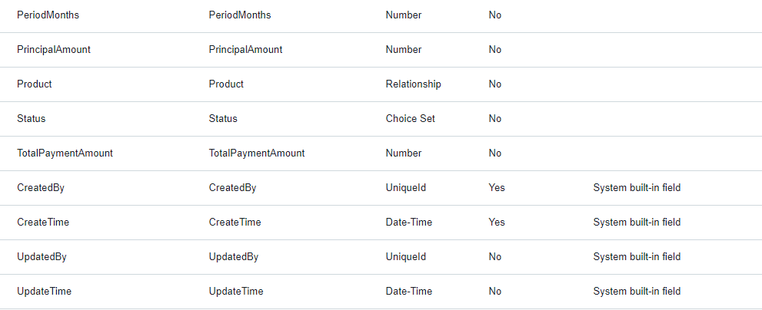Open the CreateTime field entry
This screenshot has height=310, width=762.
tap(43, 223)
